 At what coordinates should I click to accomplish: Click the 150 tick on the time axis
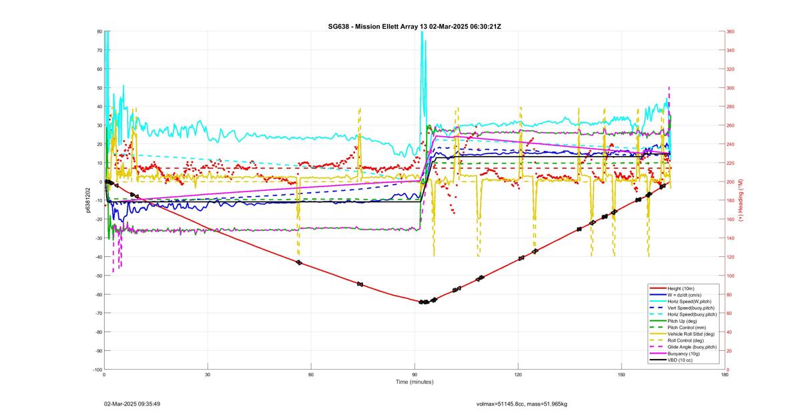(x=621, y=375)
